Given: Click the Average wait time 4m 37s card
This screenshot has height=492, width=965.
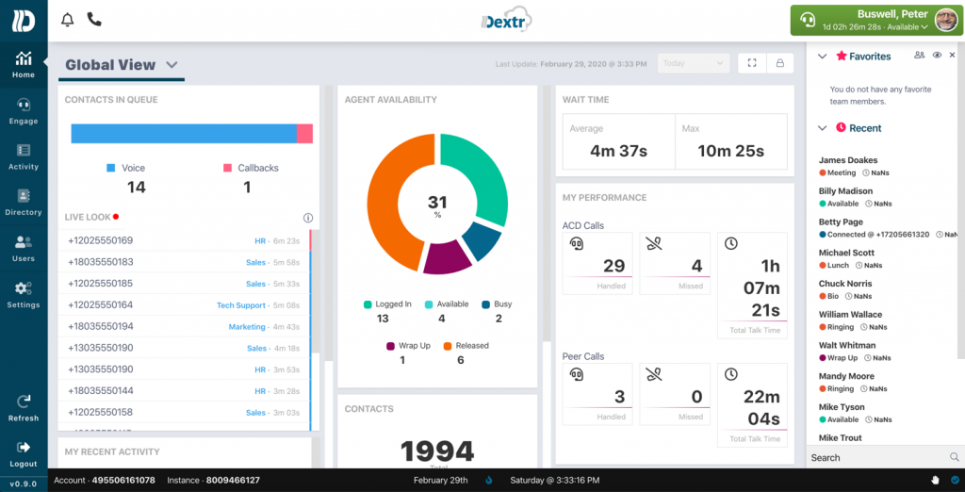Looking at the screenshot, I should tap(619, 141).
